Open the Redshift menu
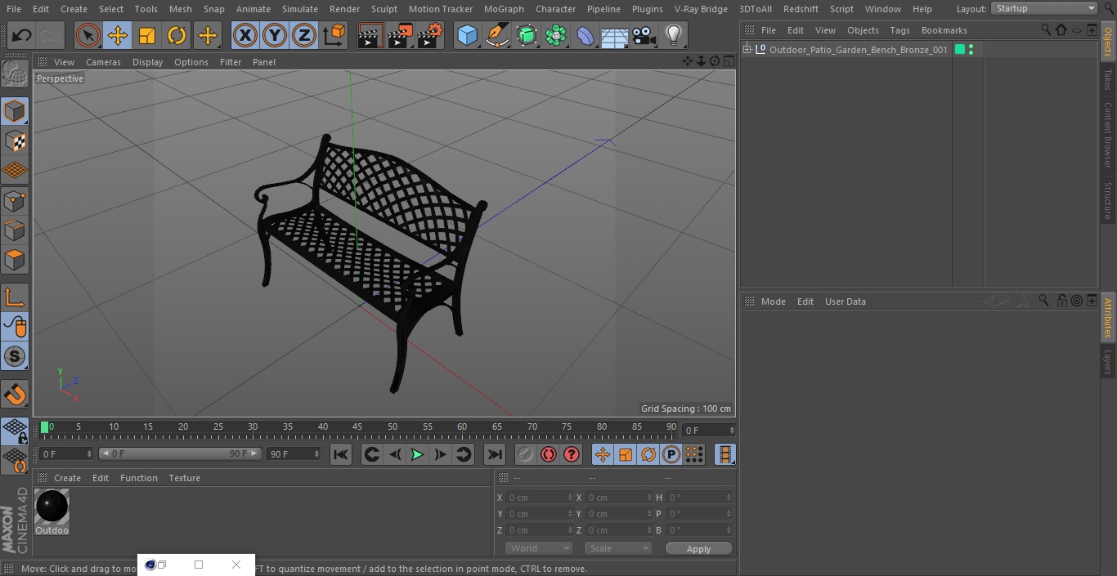The width and height of the screenshot is (1117, 576). [801, 9]
